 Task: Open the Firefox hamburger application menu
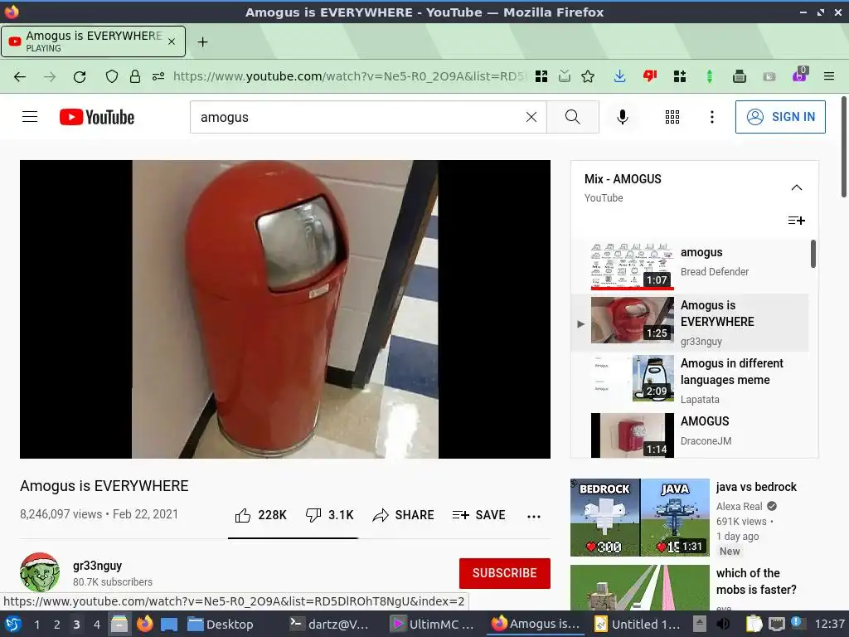point(829,76)
